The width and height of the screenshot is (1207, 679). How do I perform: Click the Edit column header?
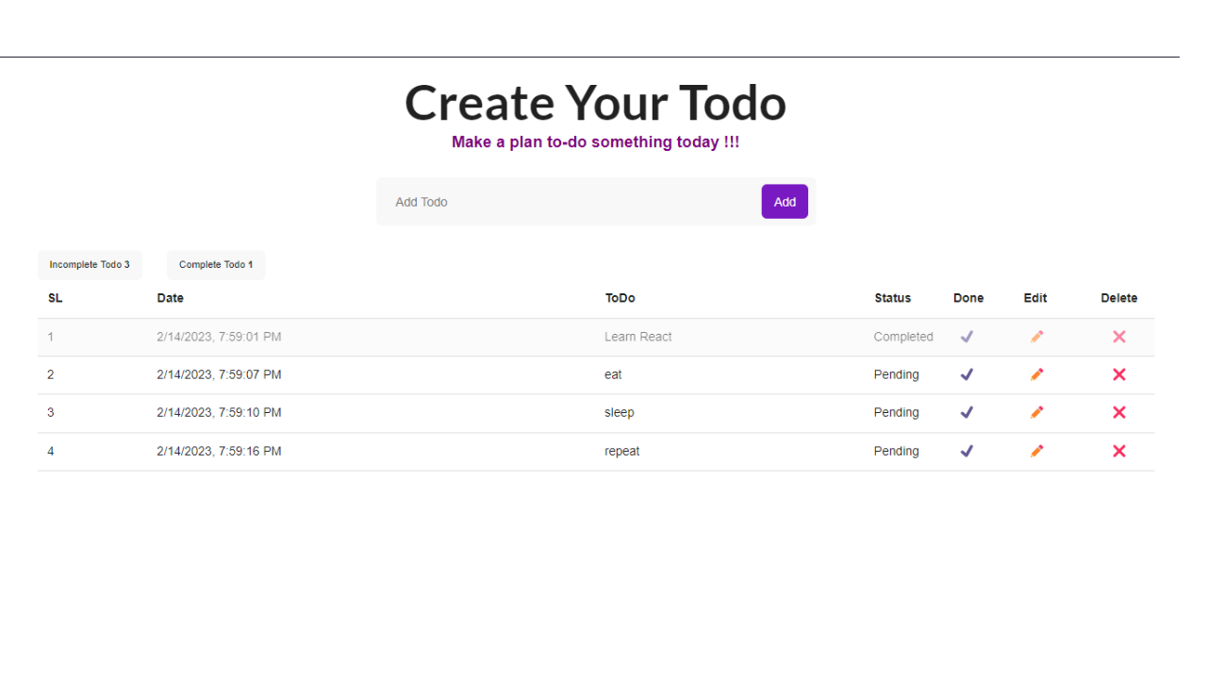(1035, 298)
